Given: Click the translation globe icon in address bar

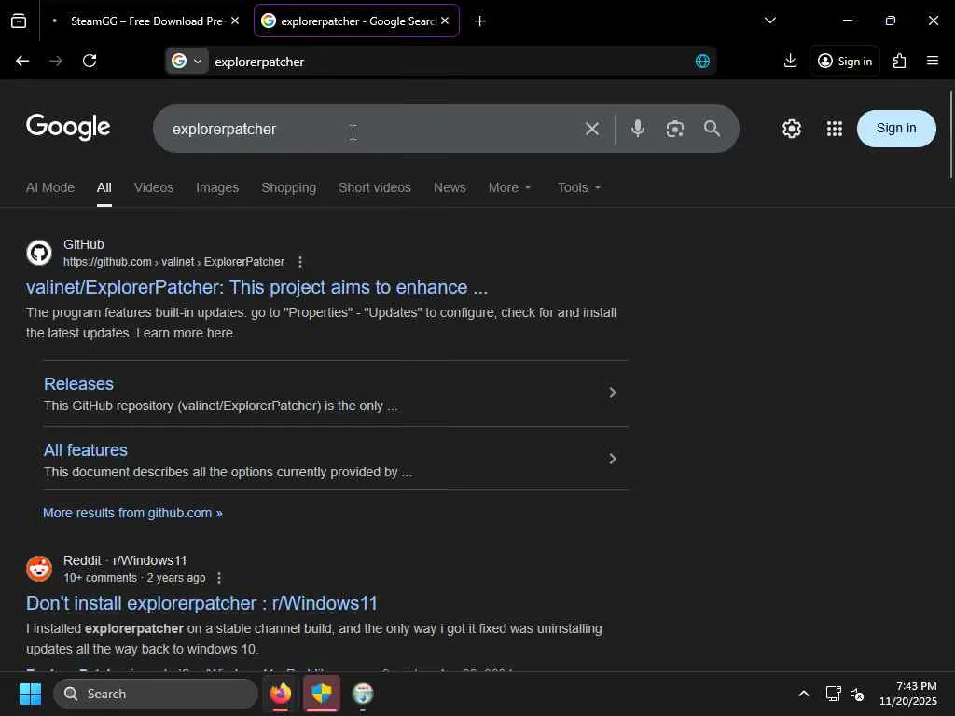Looking at the screenshot, I should (x=702, y=62).
